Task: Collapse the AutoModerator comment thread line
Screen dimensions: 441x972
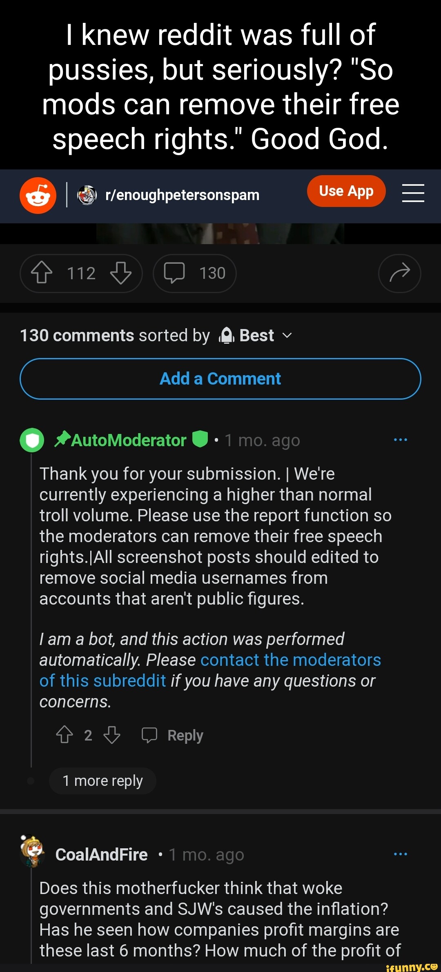Action: pyautogui.click(x=31, y=612)
